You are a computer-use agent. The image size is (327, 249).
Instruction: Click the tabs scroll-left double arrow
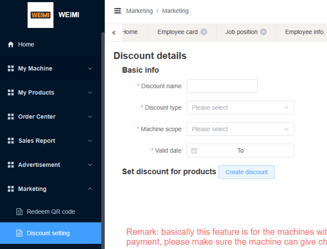(114, 33)
